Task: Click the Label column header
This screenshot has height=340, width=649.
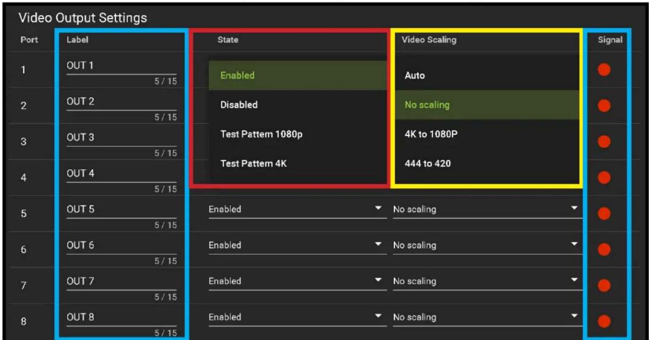Action: pos(77,40)
